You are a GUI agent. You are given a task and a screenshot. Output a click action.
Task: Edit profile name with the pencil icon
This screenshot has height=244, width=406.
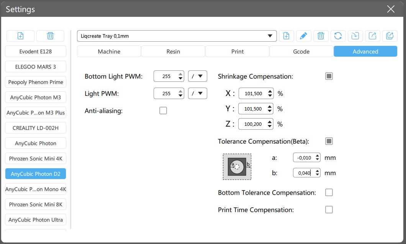point(303,36)
